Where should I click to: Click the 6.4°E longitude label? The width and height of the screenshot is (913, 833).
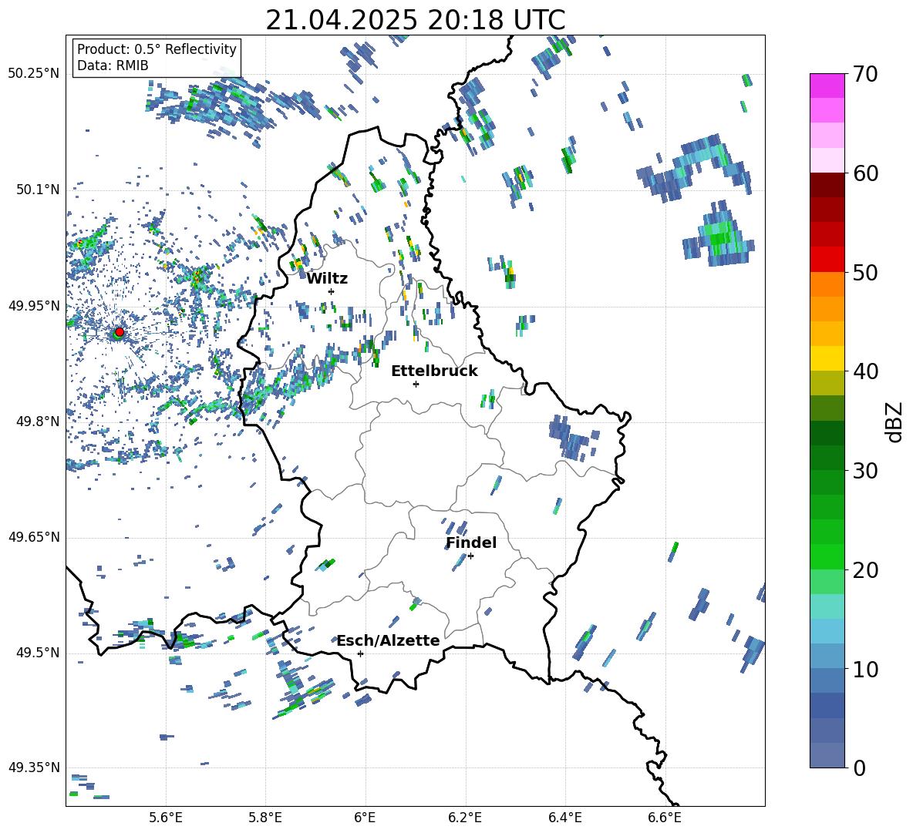point(564,818)
